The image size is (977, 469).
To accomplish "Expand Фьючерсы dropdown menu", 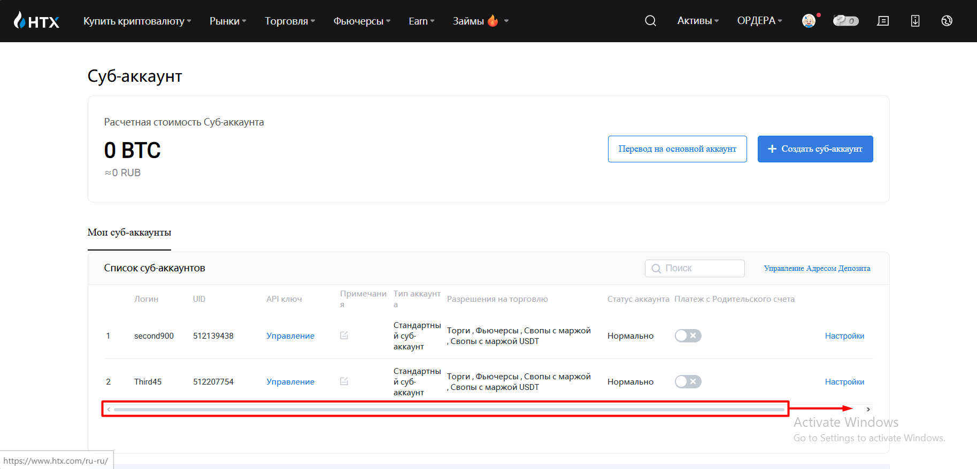I will (362, 21).
